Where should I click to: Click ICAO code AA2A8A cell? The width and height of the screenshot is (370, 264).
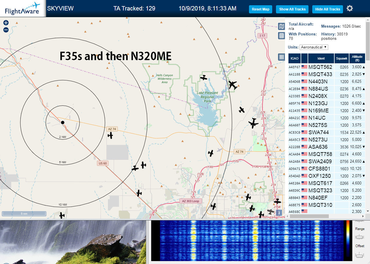pyautogui.click(x=294, y=161)
